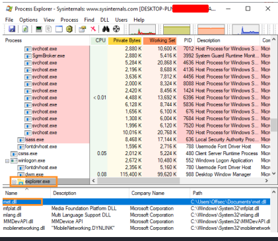278x241 pixels.
Task: Open the DLL menu
Action: coord(105,20)
